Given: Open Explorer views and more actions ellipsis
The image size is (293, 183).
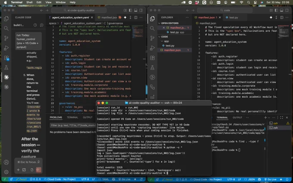Looking at the screenshot, I should [x=187, y=17].
